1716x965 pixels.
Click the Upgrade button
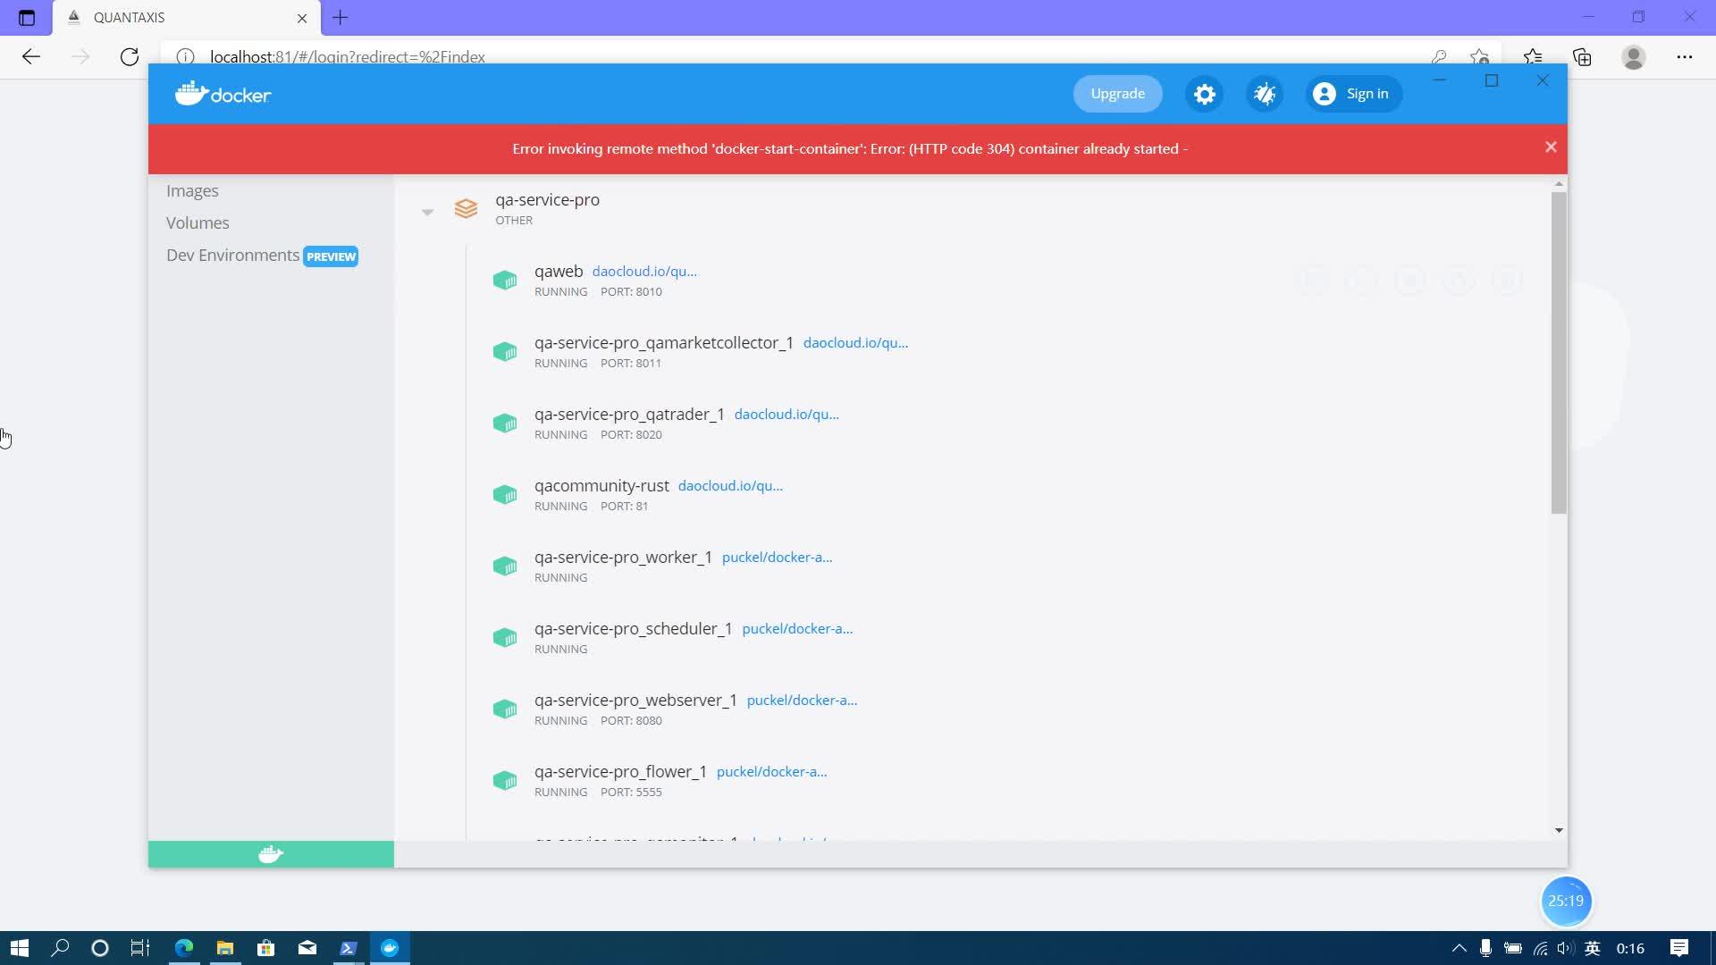[1117, 94]
